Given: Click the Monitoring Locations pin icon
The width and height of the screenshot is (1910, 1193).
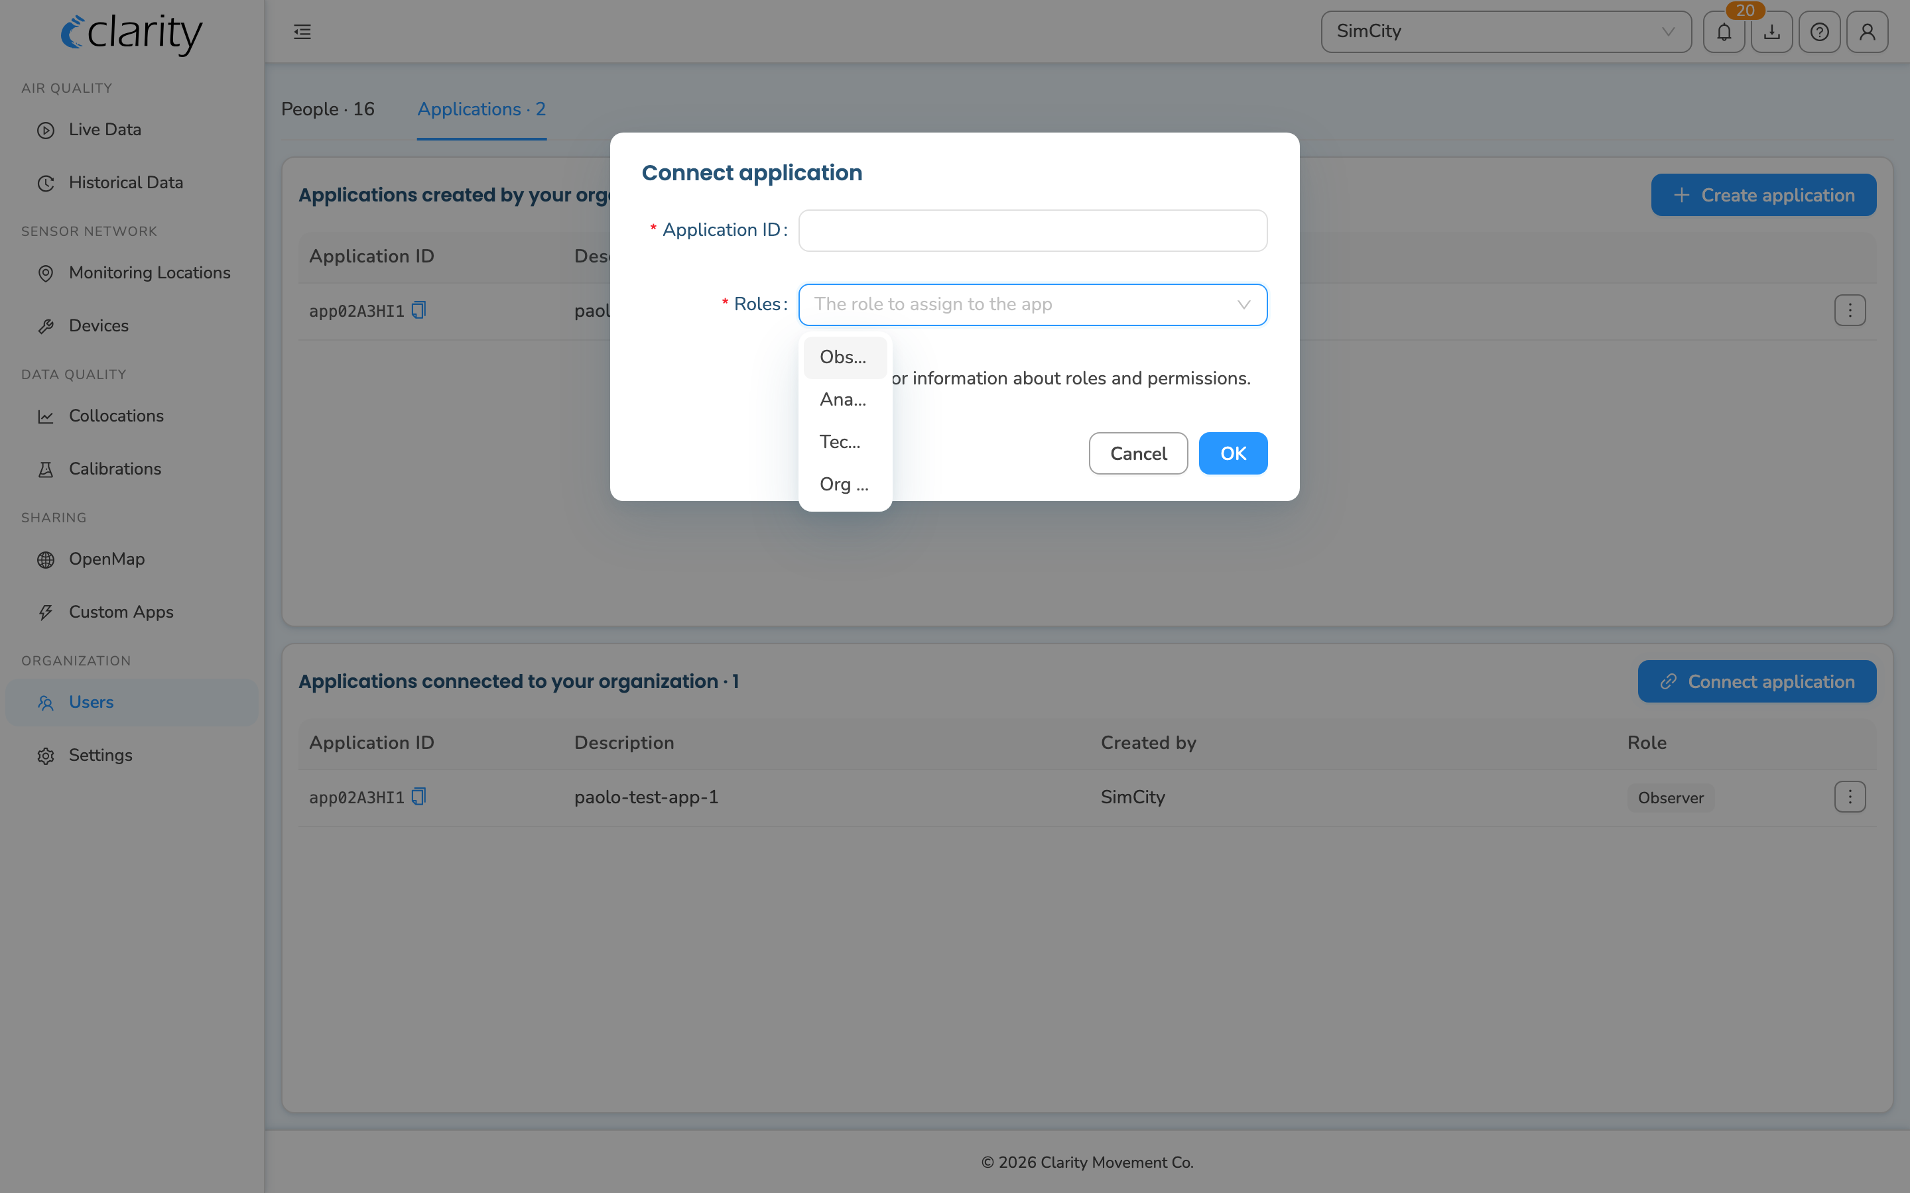Looking at the screenshot, I should pos(46,273).
